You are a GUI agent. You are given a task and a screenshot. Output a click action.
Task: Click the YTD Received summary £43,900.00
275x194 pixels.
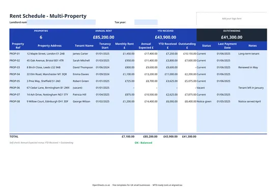point(166,37)
